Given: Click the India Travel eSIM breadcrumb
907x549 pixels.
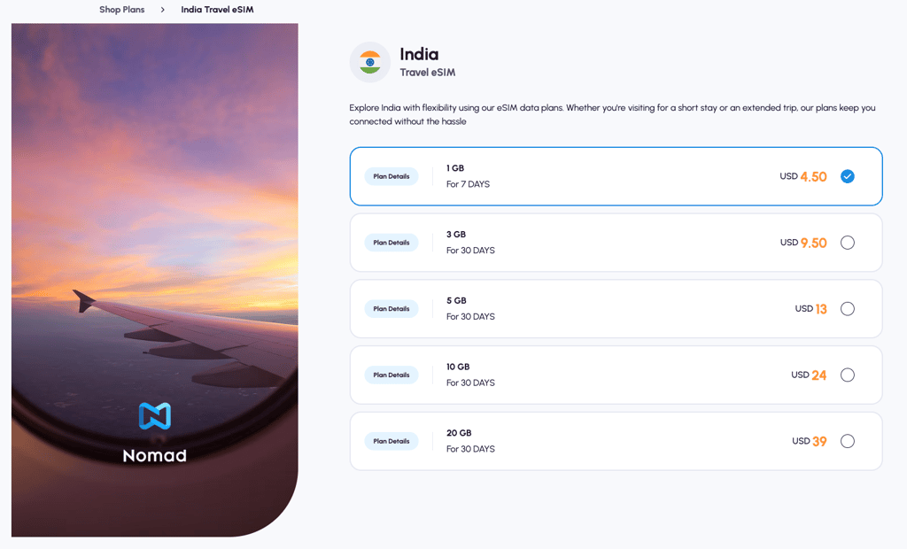Looking at the screenshot, I should click(x=217, y=9).
